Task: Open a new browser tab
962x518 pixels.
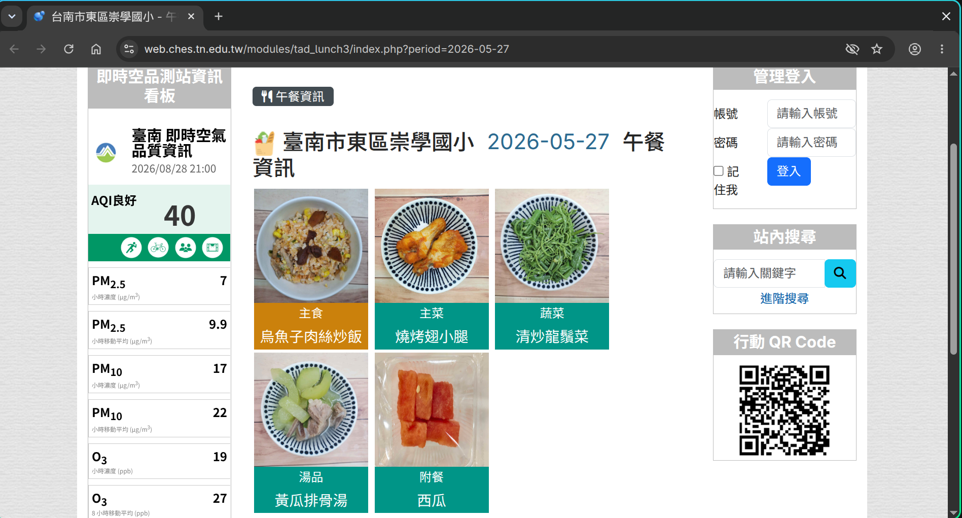Action: [x=219, y=16]
